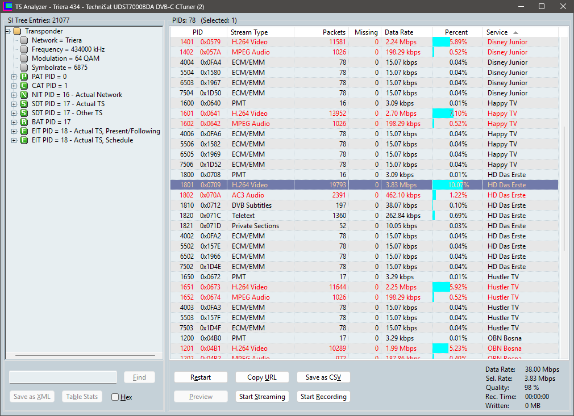Select PID 1651 H.264 Video Hustler TV row
Image resolution: width=574 pixels, height=416 pixels.
[x=364, y=287]
